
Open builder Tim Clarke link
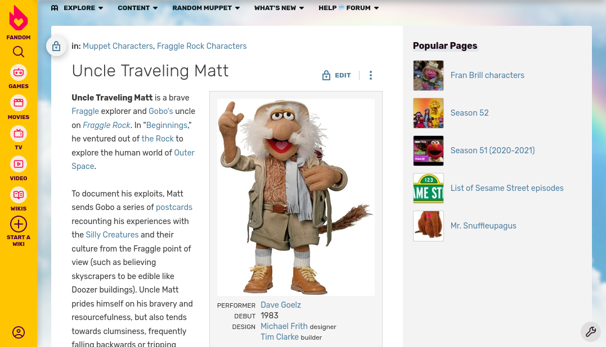pyautogui.click(x=280, y=337)
